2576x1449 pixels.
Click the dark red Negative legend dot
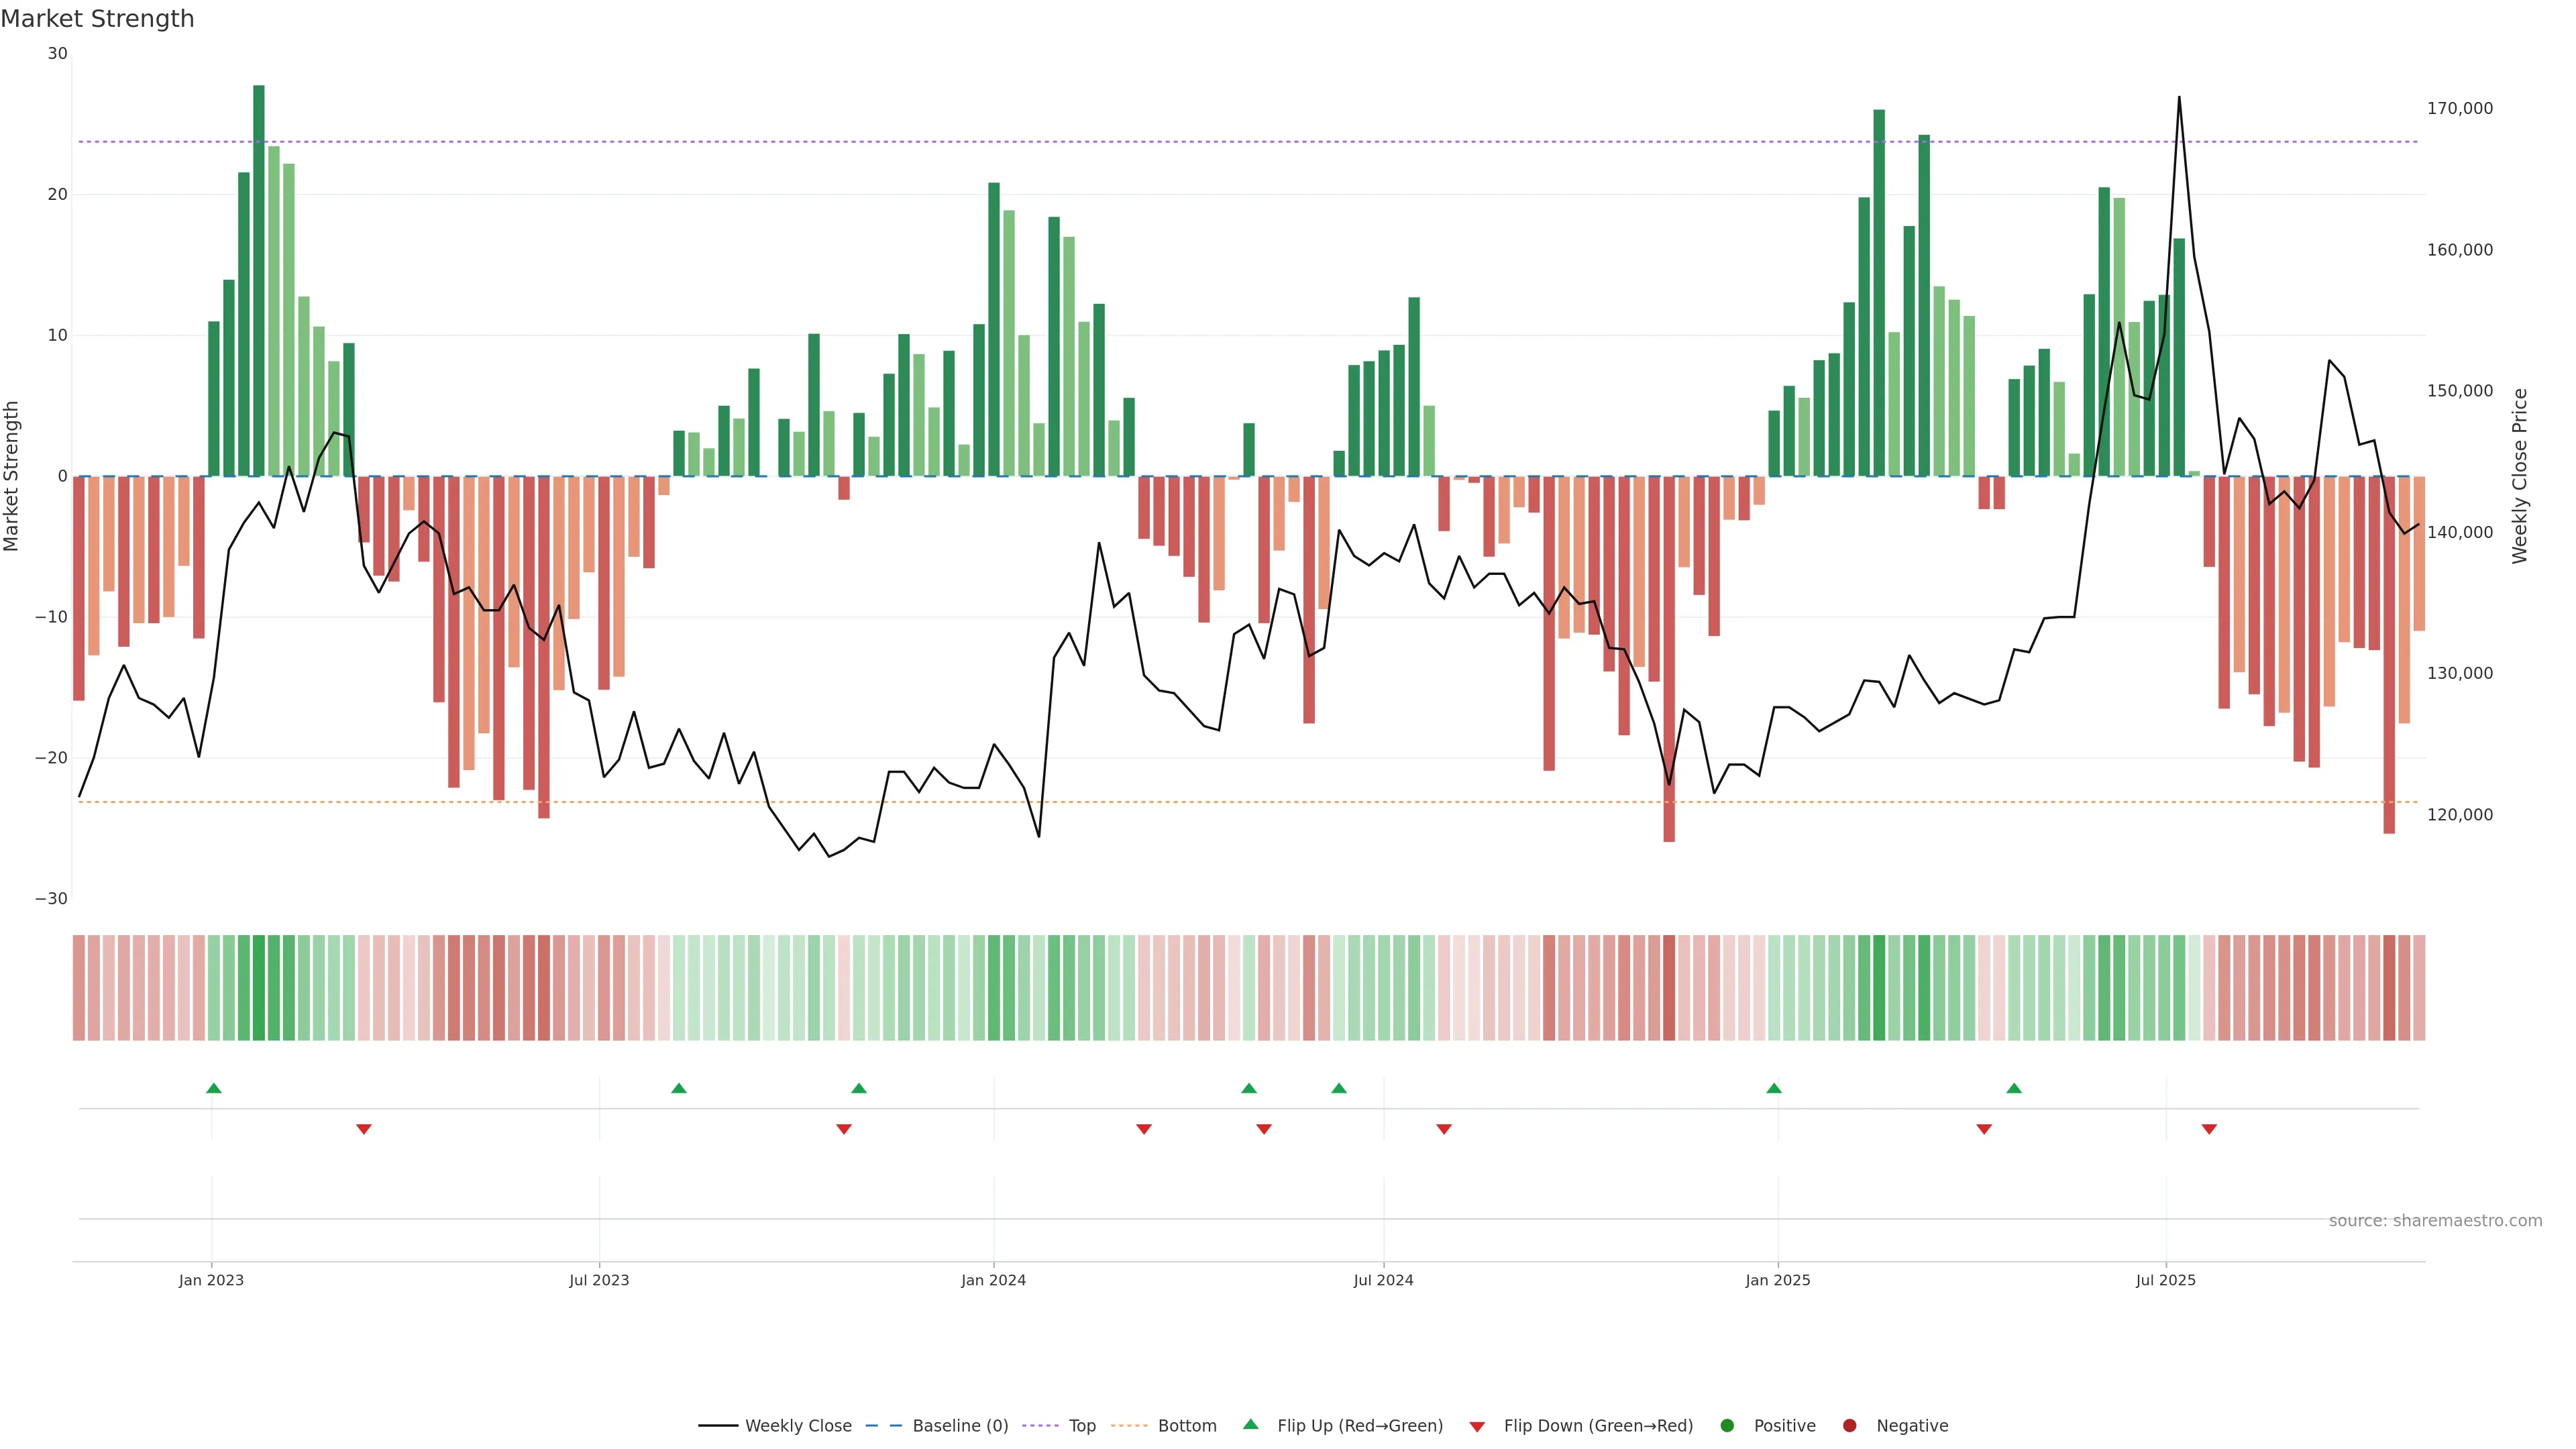[x=1849, y=1426]
